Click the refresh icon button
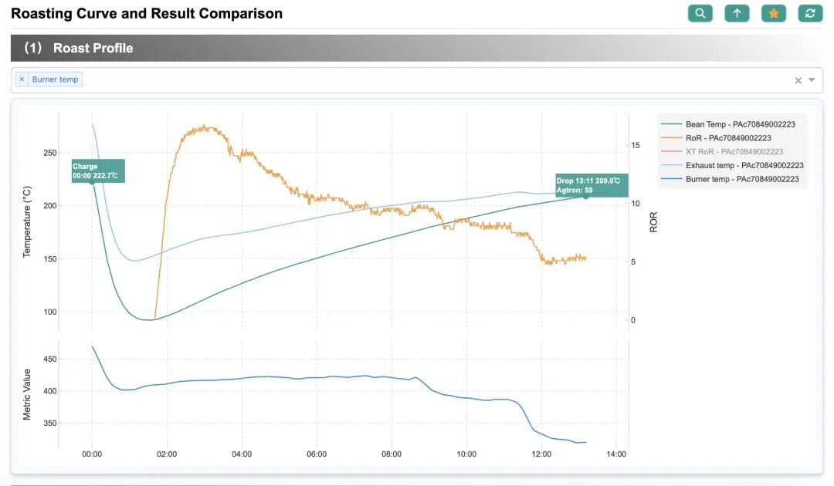Image resolution: width=834 pixels, height=486 pixels. point(810,13)
